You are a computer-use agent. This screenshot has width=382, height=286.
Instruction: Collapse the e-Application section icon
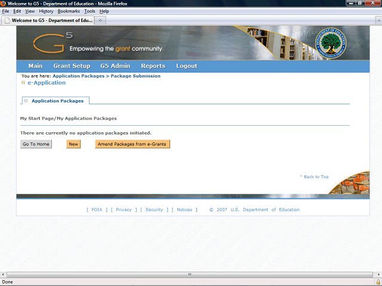pos(23,83)
